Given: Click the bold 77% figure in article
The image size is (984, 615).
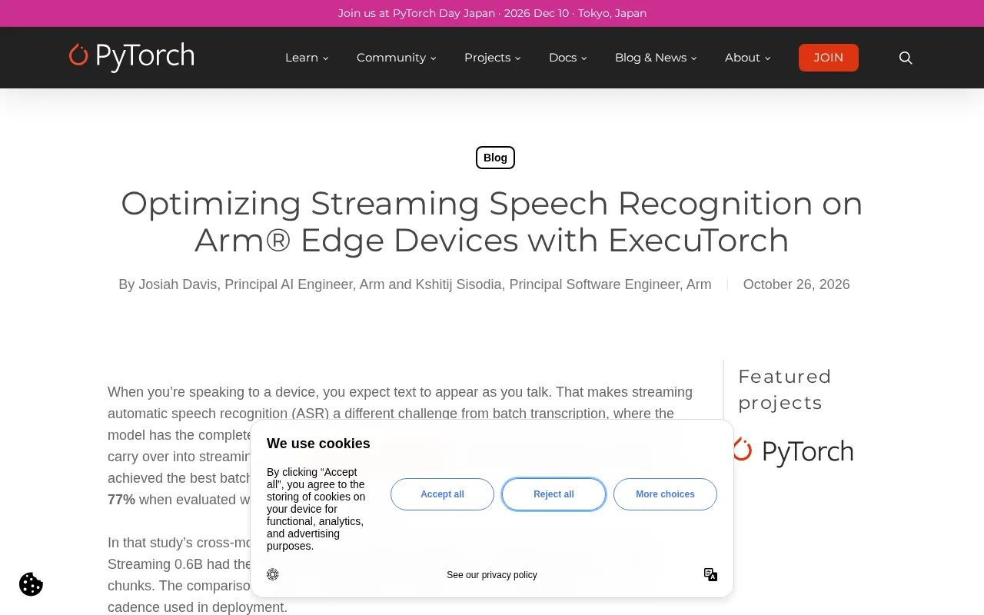Looking at the screenshot, I should (121, 500).
